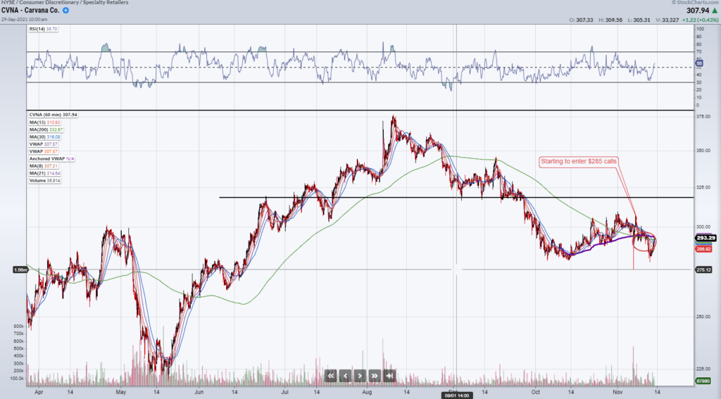Click NYSE / Consumer Discretionary / Specialty Retailers breadcrumb
Image resolution: width=721 pixels, height=399 pixels.
[64, 2]
